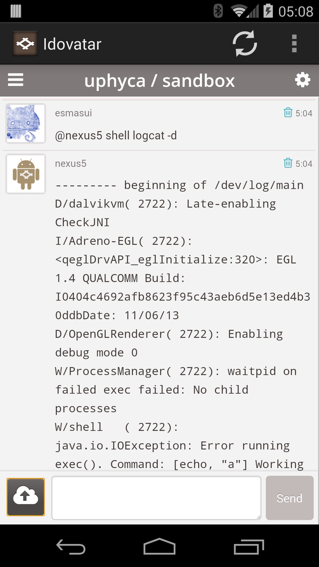Tap the Idovatar app logo
319x567 pixels.
click(x=25, y=44)
